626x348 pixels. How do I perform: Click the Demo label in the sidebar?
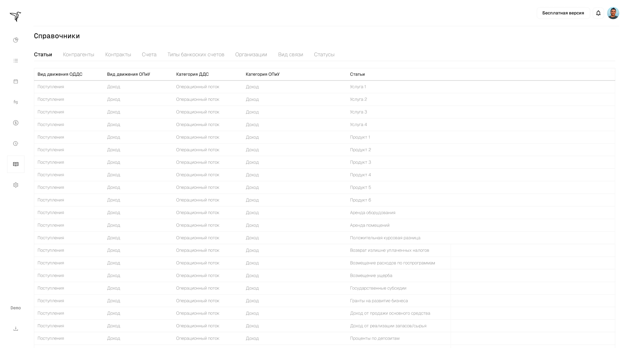16,308
